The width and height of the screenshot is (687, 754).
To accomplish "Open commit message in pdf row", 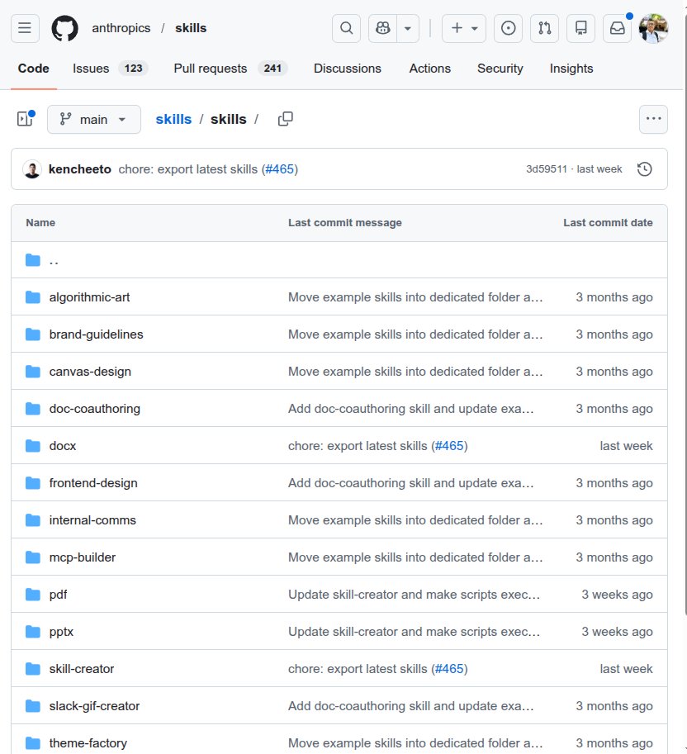I will (x=414, y=595).
